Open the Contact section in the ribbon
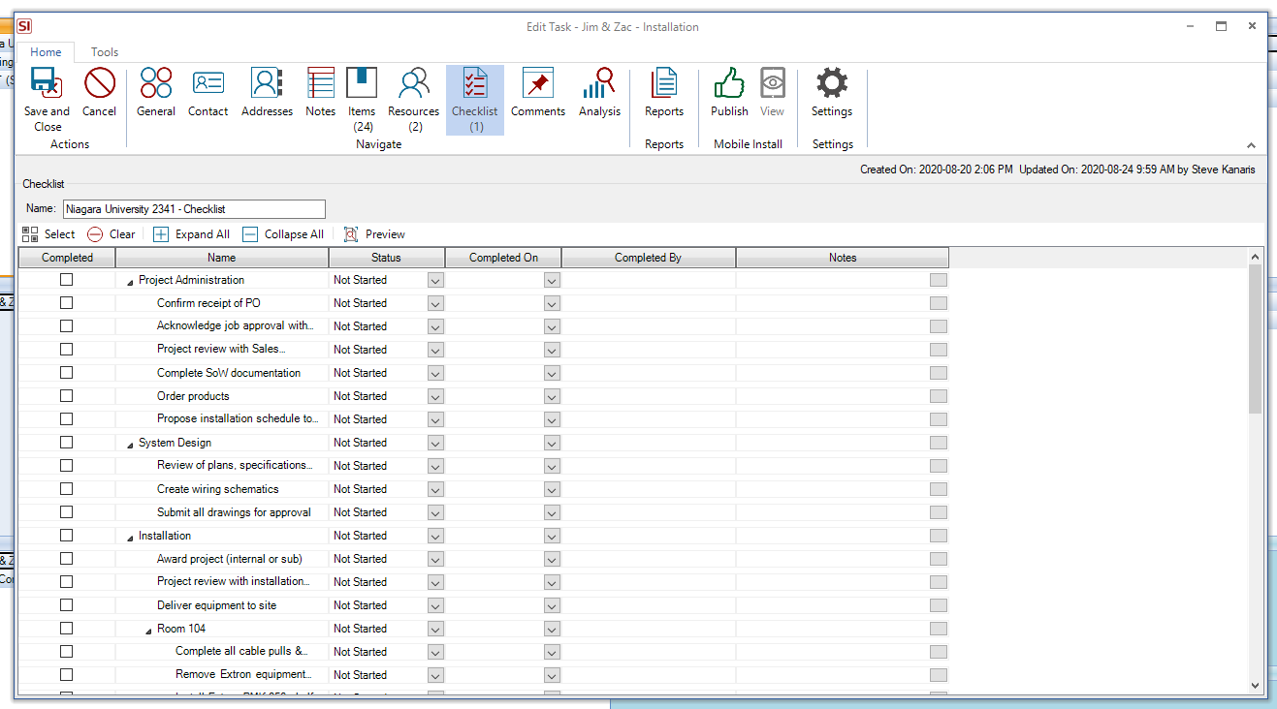The width and height of the screenshot is (1277, 709). pos(208,92)
